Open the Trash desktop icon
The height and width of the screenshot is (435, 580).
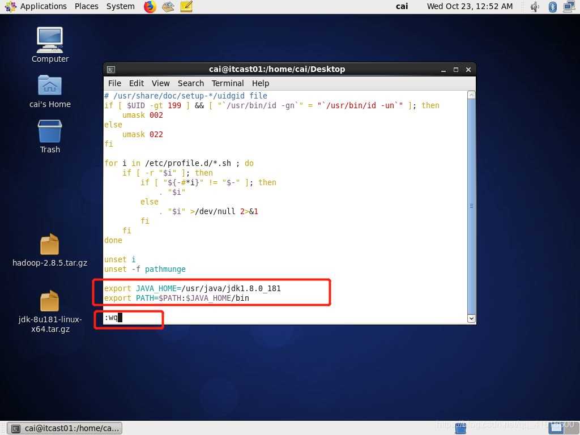[x=50, y=136]
